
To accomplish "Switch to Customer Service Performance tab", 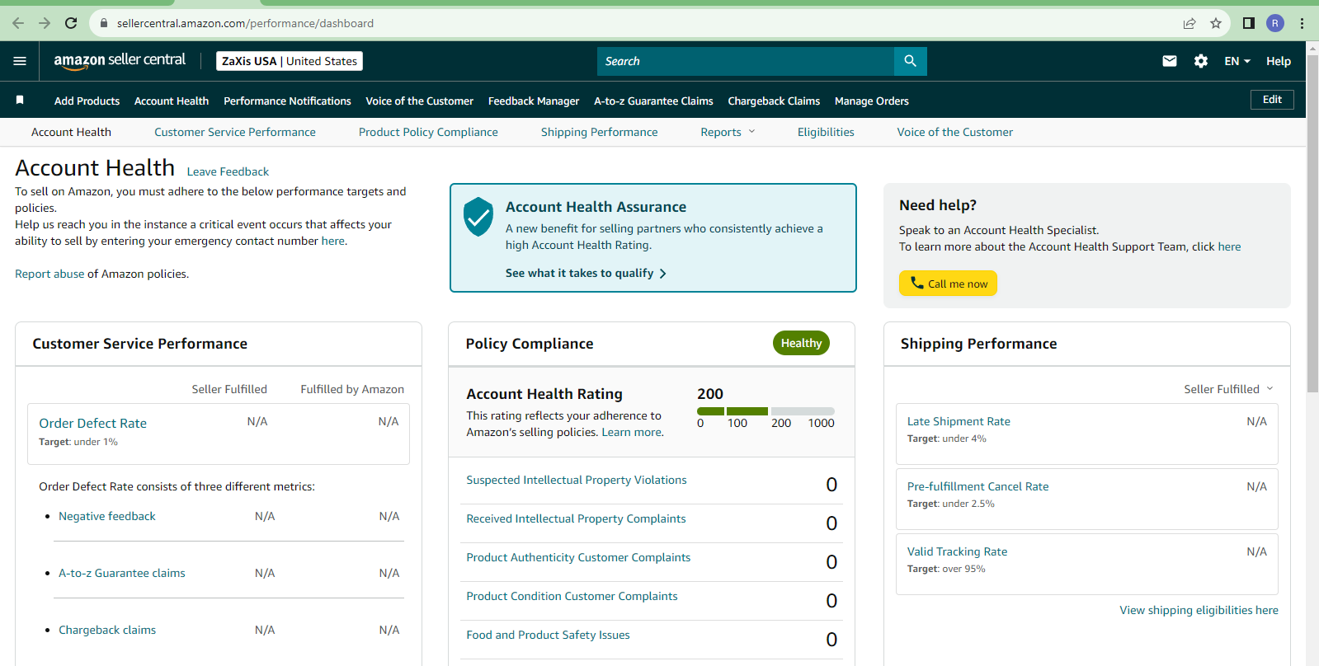I will point(235,132).
